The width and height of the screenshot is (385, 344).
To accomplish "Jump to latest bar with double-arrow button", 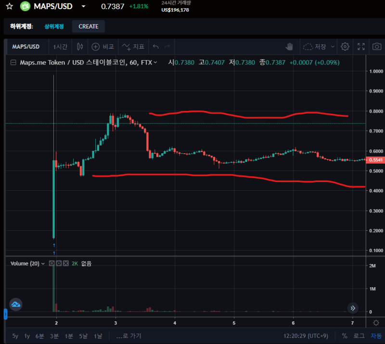I will [353, 308].
